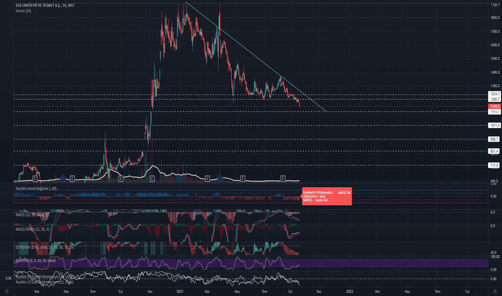Select the MACD (12, 26, close, 9) indicator label
The height and width of the screenshot is (296, 502).
[x=32, y=215]
